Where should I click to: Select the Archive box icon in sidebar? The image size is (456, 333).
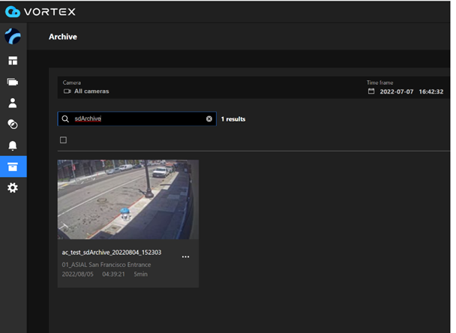[x=13, y=166]
